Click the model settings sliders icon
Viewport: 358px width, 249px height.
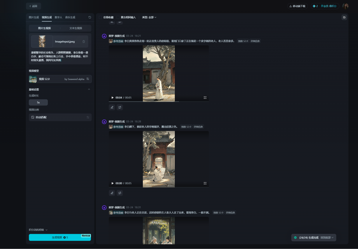click(x=88, y=79)
